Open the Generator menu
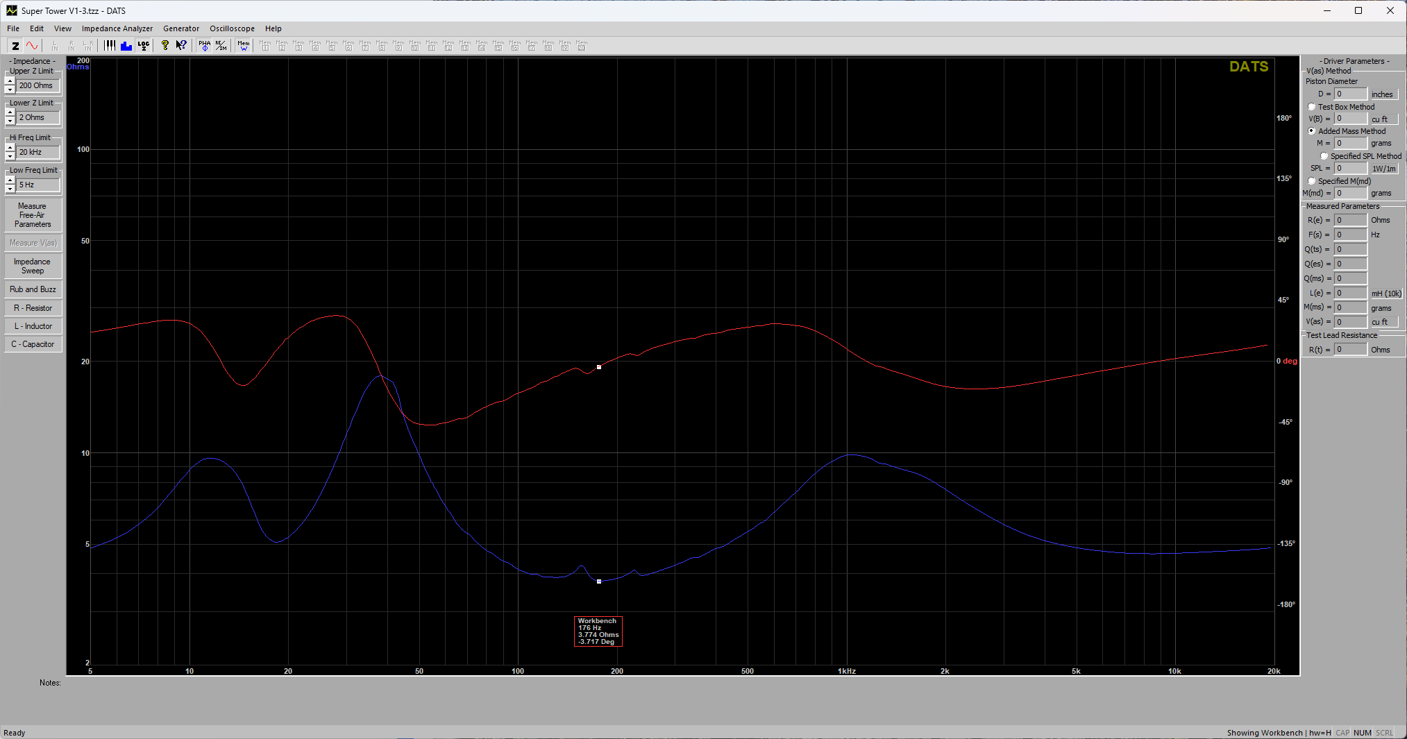The image size is (1407, 739). [x=181, y=28]
